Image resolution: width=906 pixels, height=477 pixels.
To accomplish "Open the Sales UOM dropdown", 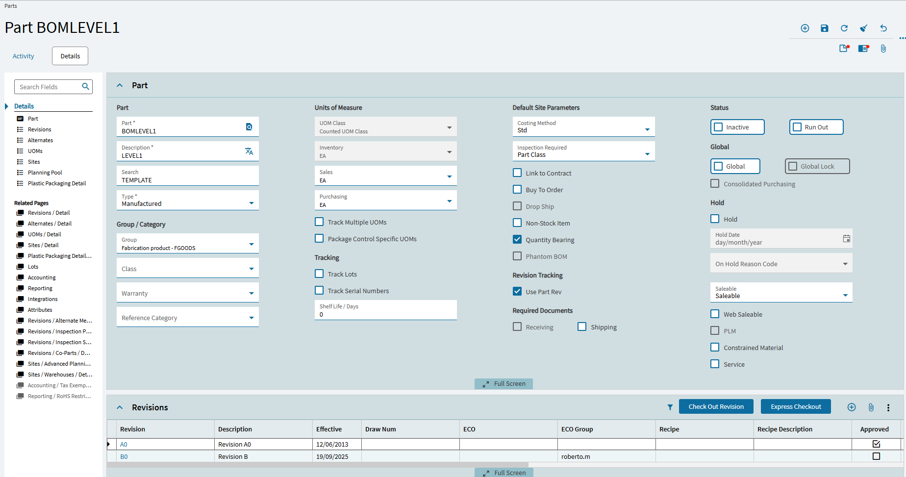I will point(450,176).
